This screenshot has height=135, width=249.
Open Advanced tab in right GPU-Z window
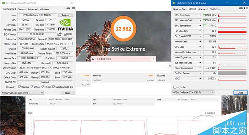coord(203,9)
